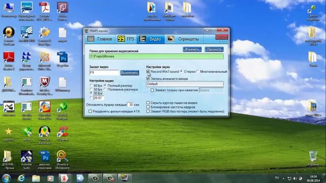Enable Захват RGB без потерь checkbox
The width and height of the screenshot is (326, 183).
pos(148,111)
